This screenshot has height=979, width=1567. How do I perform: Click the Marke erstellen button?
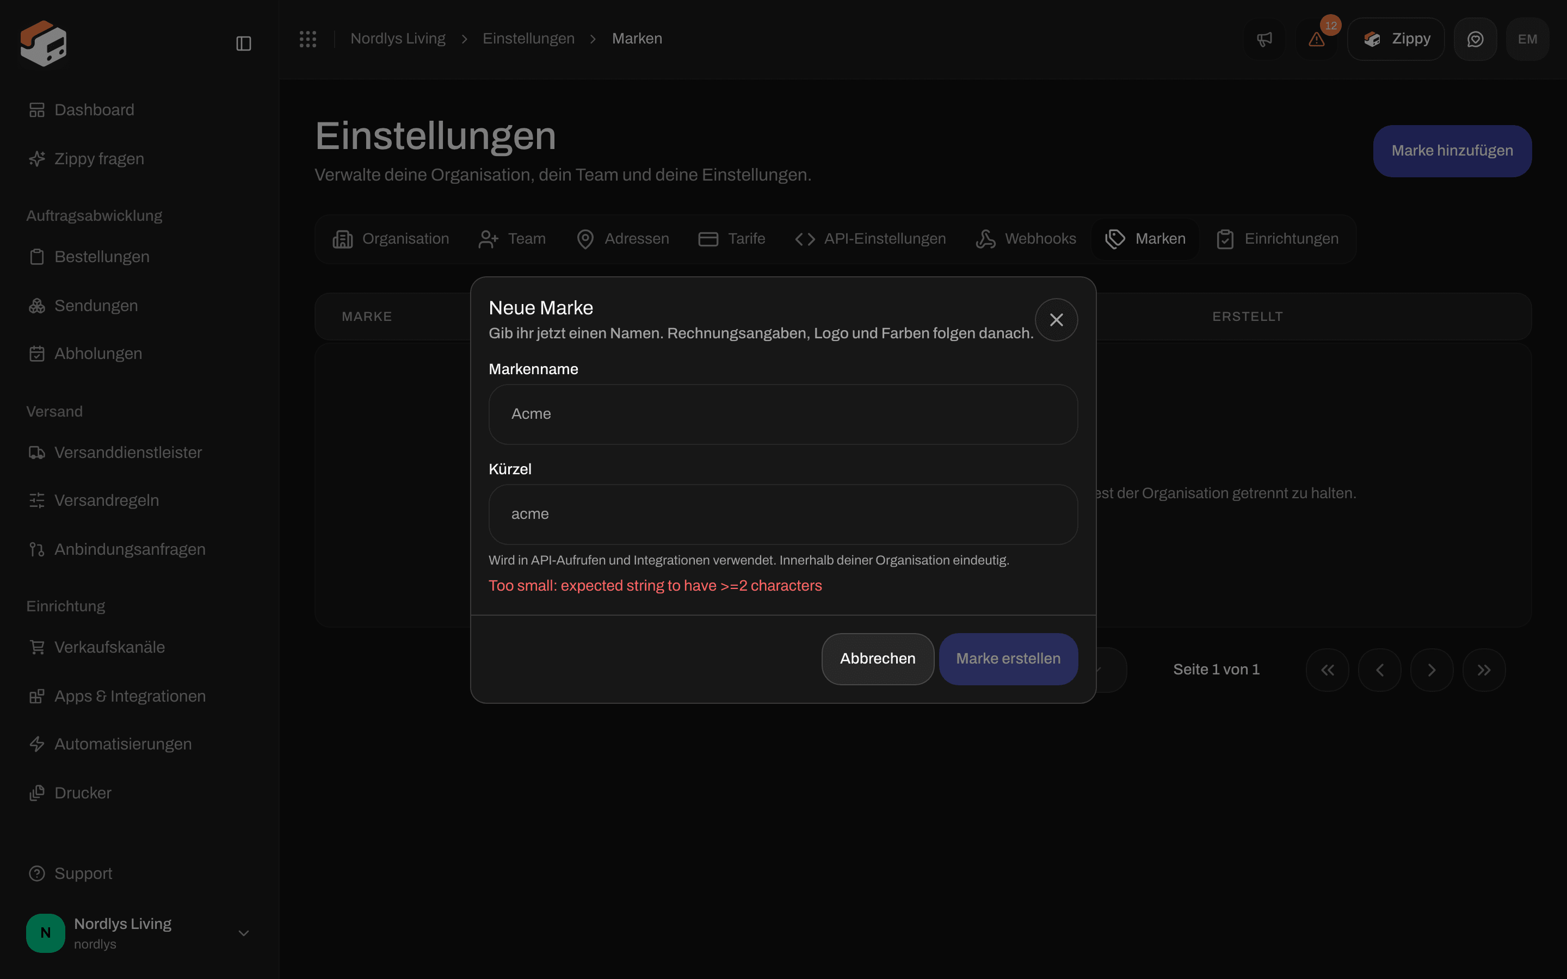[x=1008, y=659]
